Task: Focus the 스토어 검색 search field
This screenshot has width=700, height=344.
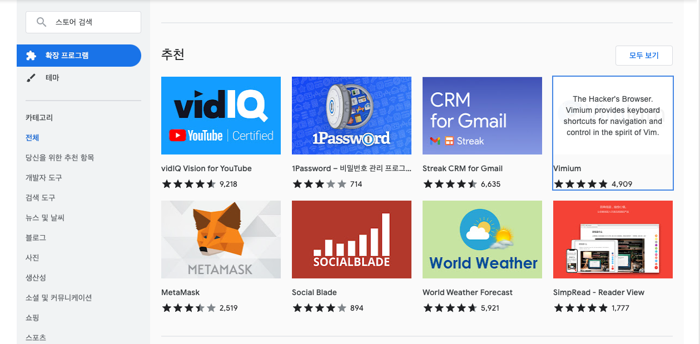Action: pos(83,22)
